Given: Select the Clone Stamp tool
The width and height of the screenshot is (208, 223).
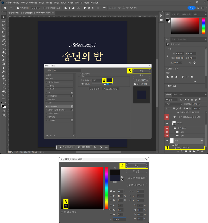Looking at the screenshot, I should [3, 52].
